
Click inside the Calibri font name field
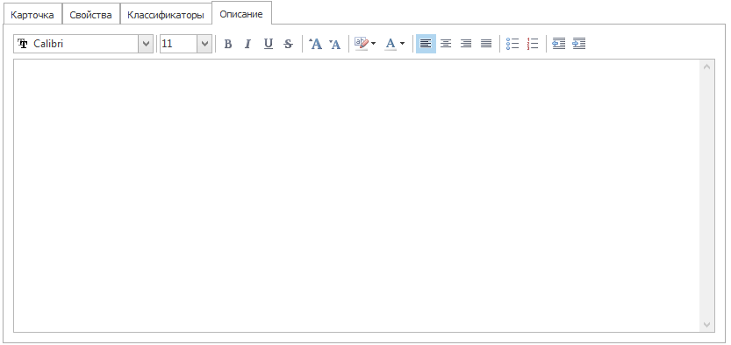click(76, 44)
